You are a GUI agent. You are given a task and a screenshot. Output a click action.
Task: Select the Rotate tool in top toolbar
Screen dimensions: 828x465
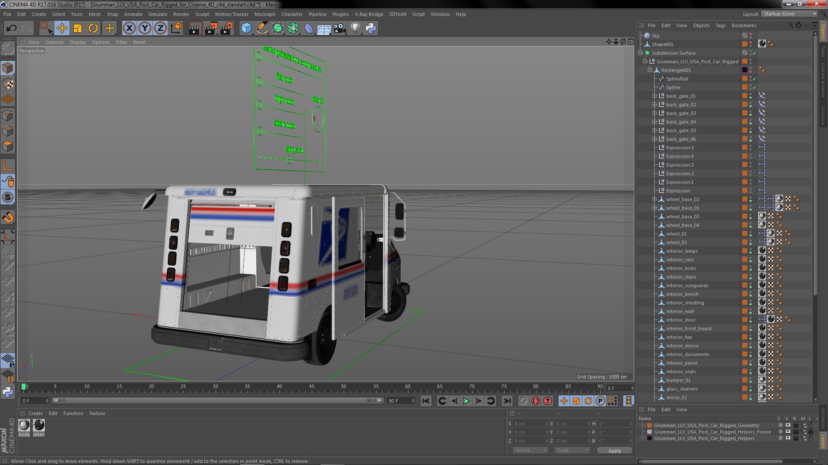[93, 28]
